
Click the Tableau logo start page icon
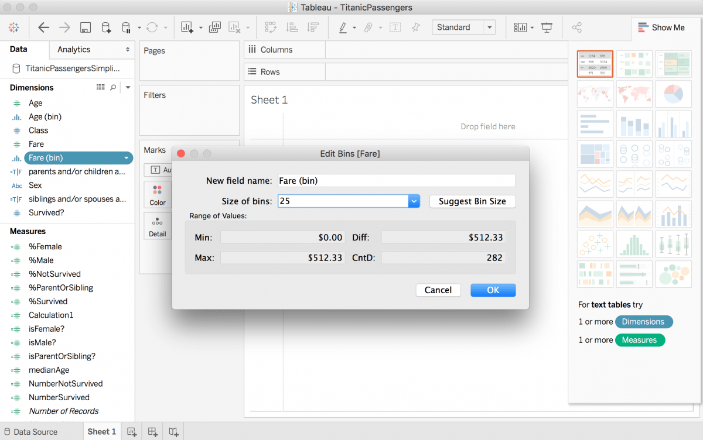click(x=14, y=27)
